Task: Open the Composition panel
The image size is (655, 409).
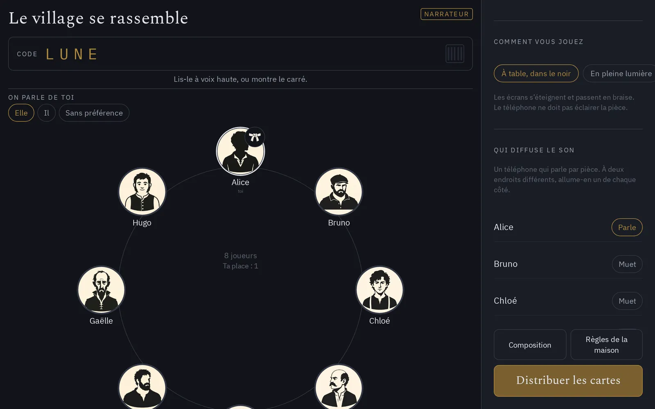Action: (530, 345)
